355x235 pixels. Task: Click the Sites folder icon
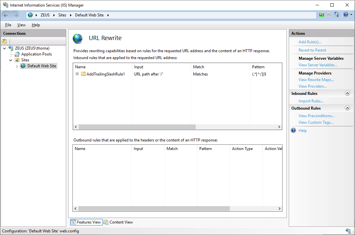coord(17,60)
